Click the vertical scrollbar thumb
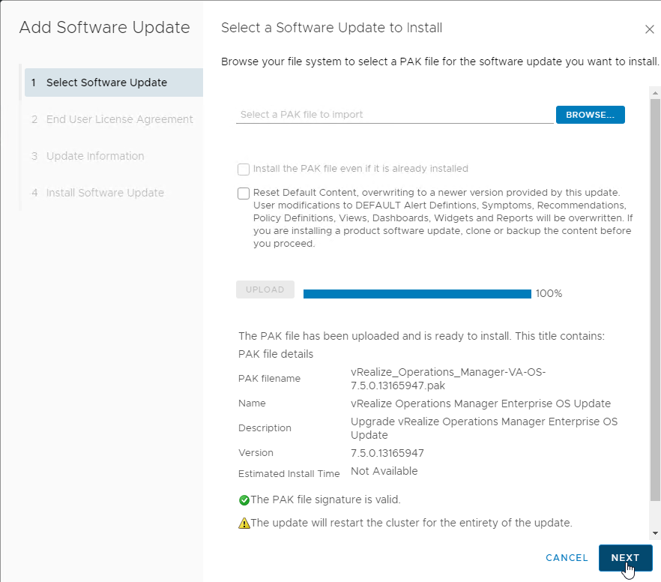The image size is (661, 582). tap(655, 300)
